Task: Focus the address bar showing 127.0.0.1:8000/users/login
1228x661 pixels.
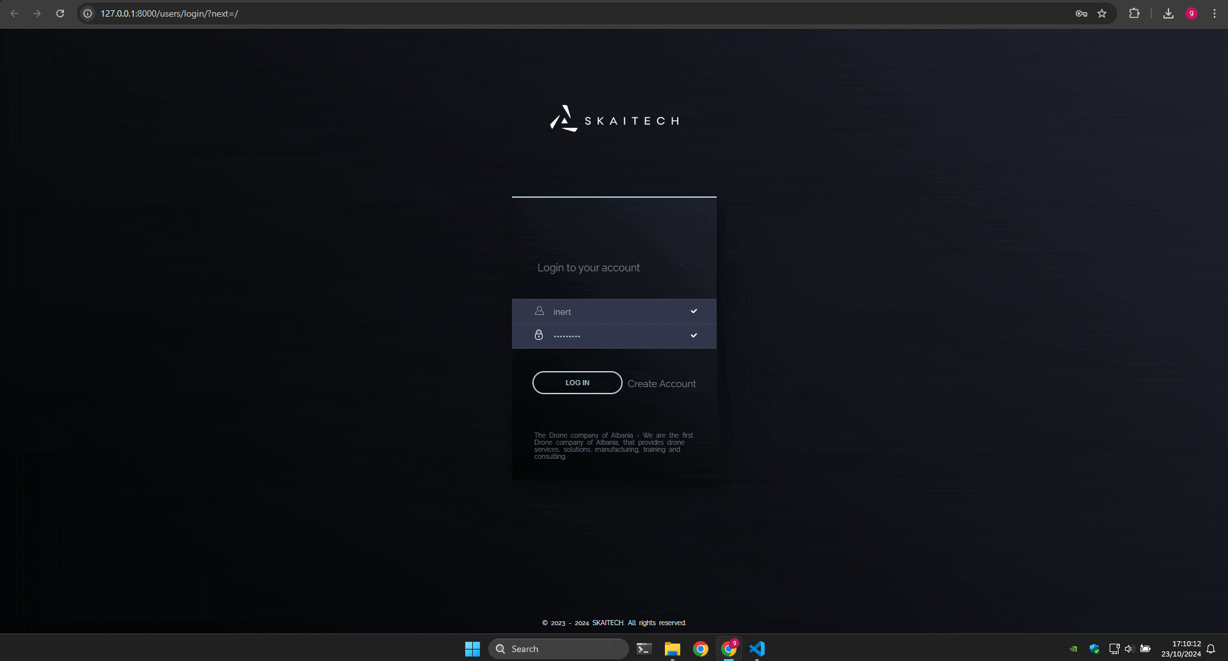Action: [x=576, y=13]
